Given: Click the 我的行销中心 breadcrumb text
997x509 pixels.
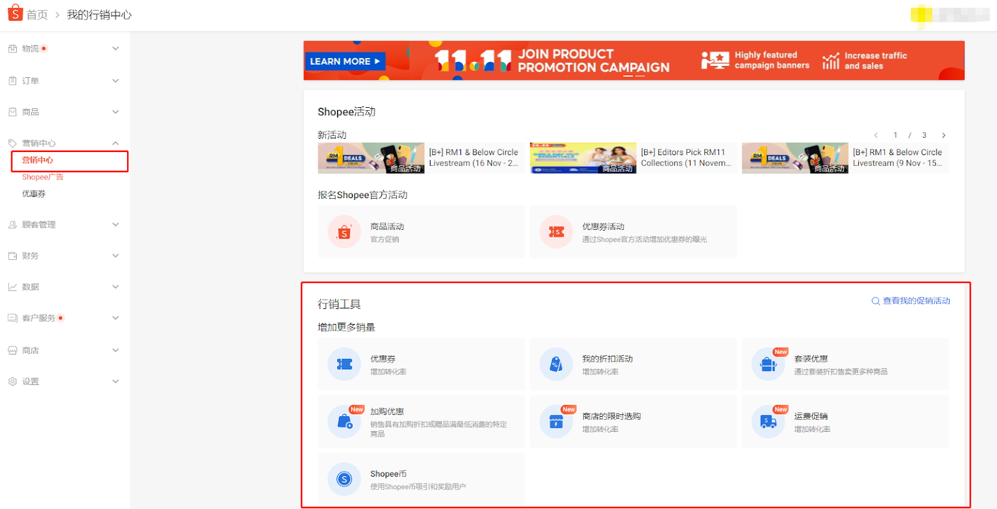Looking at the screenshot, I should (99, 14).
